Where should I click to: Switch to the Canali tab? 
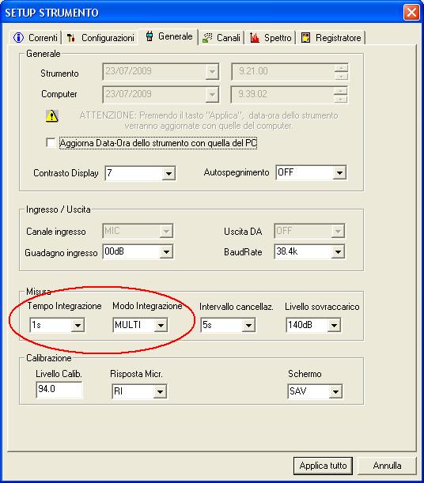pyautogui.click(x=221, y=38)
